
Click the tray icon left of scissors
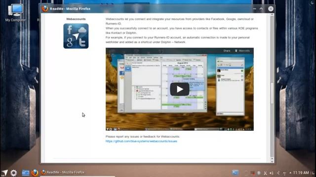259,173
